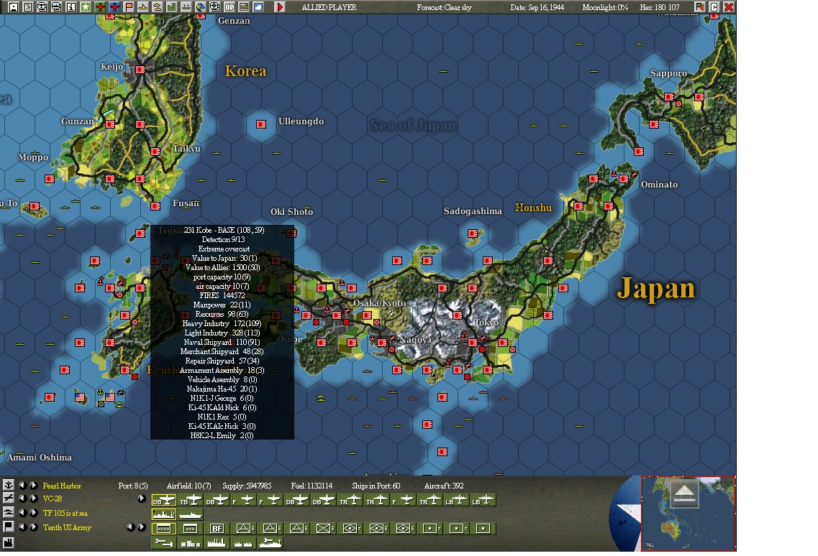
Task: Click the 'ALLIED PLAYER' label
Action: [x=330, y=7]
